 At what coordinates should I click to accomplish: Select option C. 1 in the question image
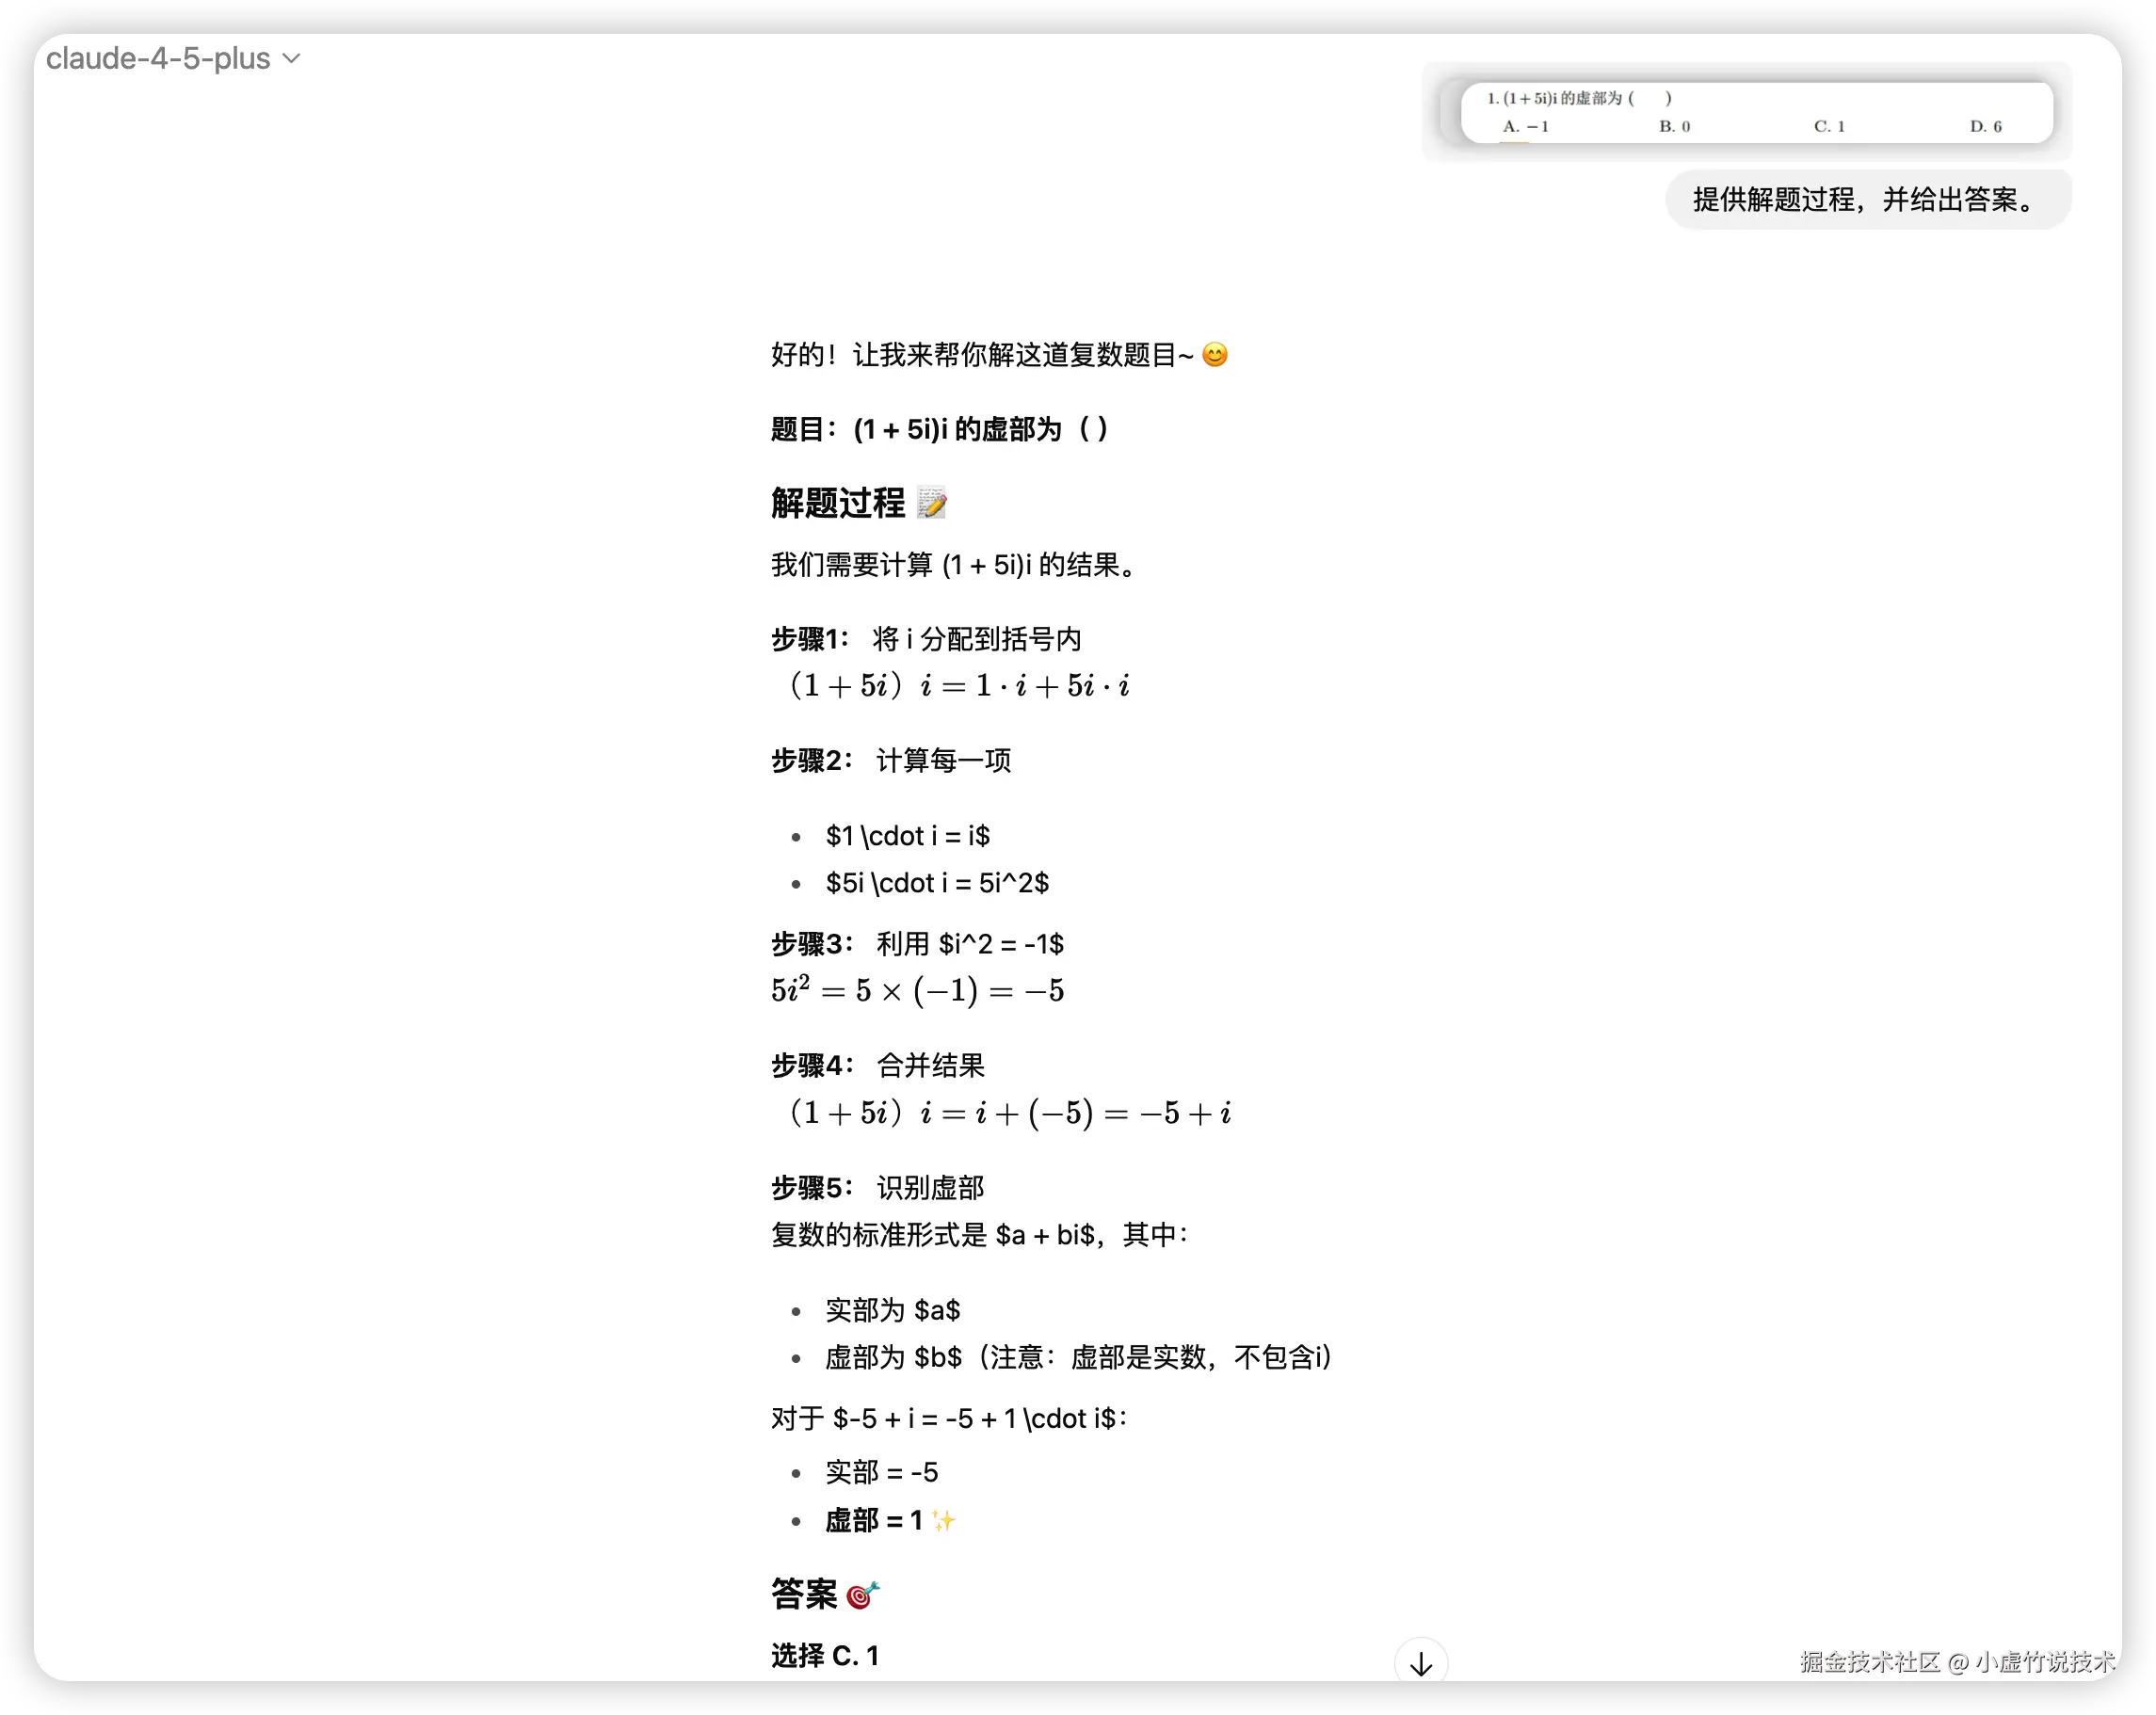1828,126
